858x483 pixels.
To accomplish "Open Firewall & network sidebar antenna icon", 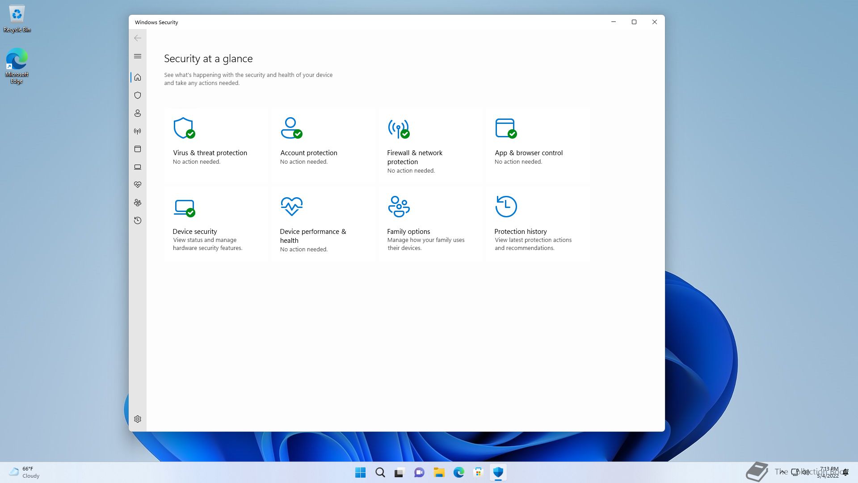I will (x=138, y=131).
